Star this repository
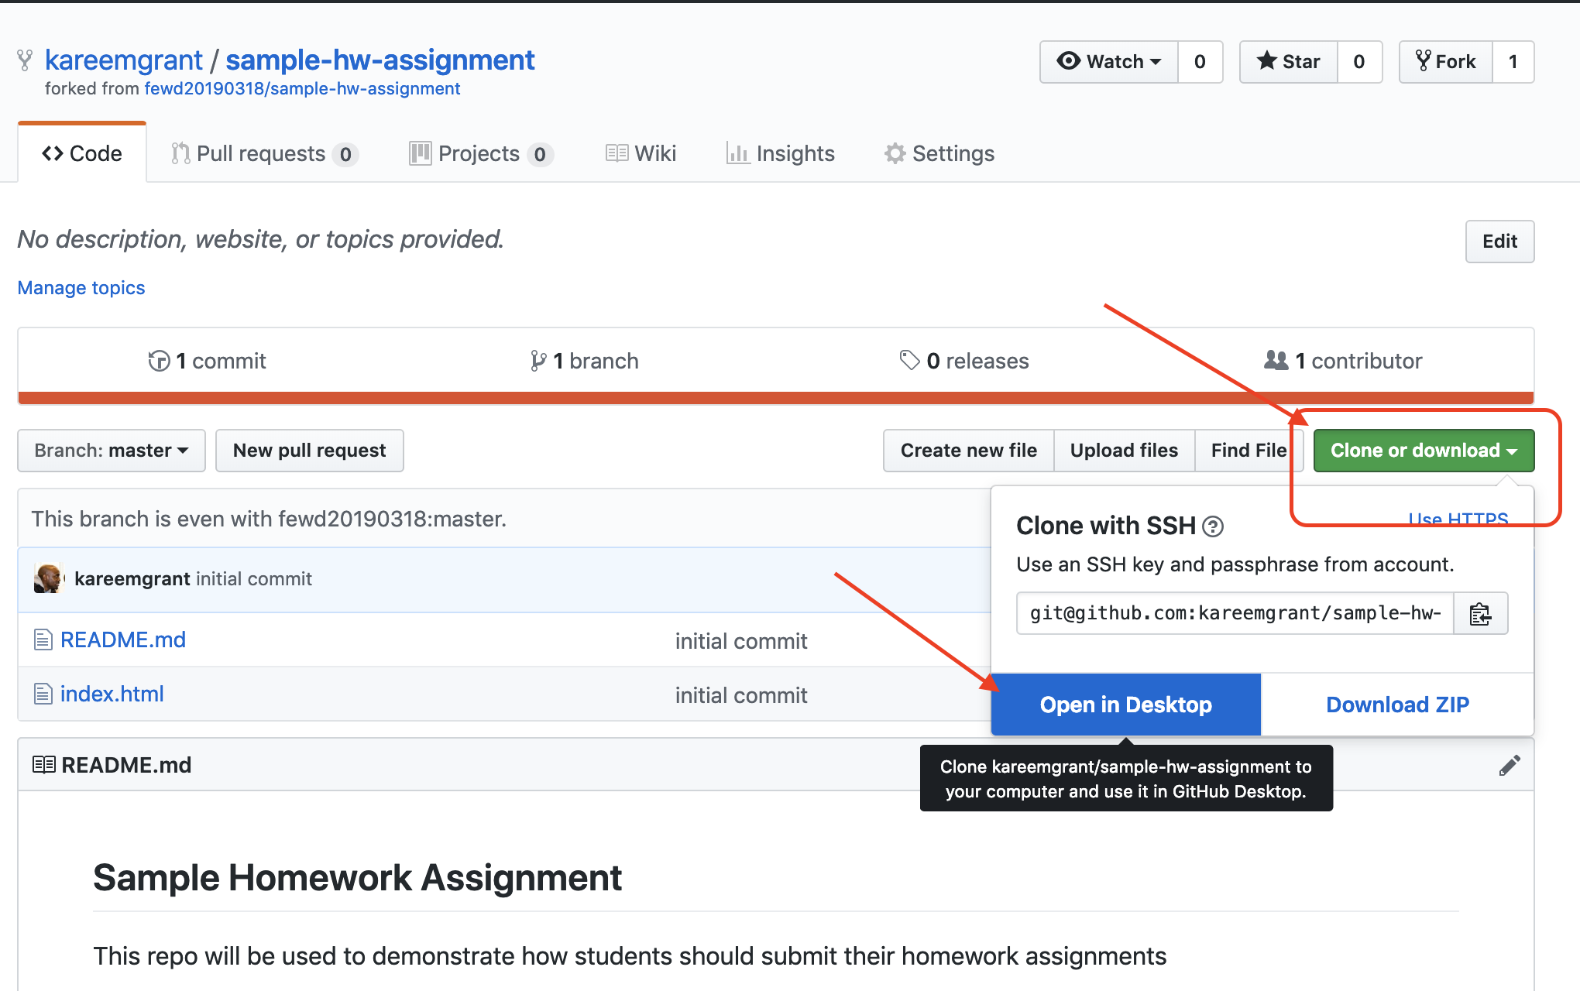 [1288, 61]
